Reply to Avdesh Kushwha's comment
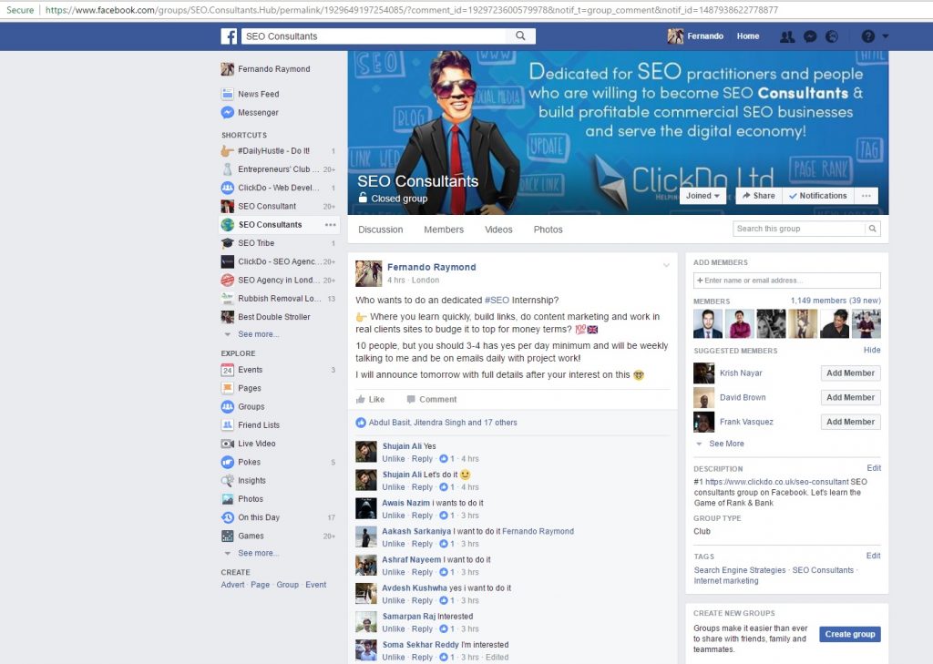This screenshot has height=664, width=933. coord(422,601)
